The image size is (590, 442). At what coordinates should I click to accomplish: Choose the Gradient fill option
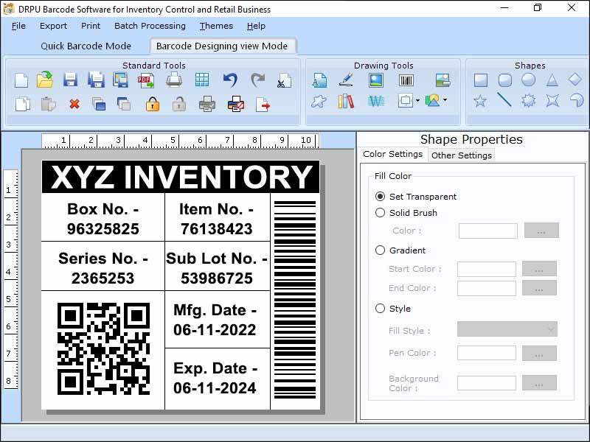click(x=380, y=249)
